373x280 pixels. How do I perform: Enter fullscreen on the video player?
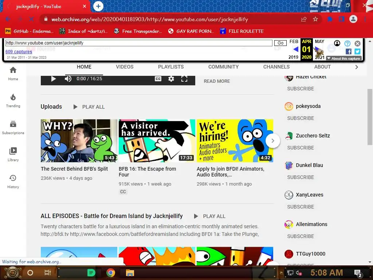(x=184, y=79)
